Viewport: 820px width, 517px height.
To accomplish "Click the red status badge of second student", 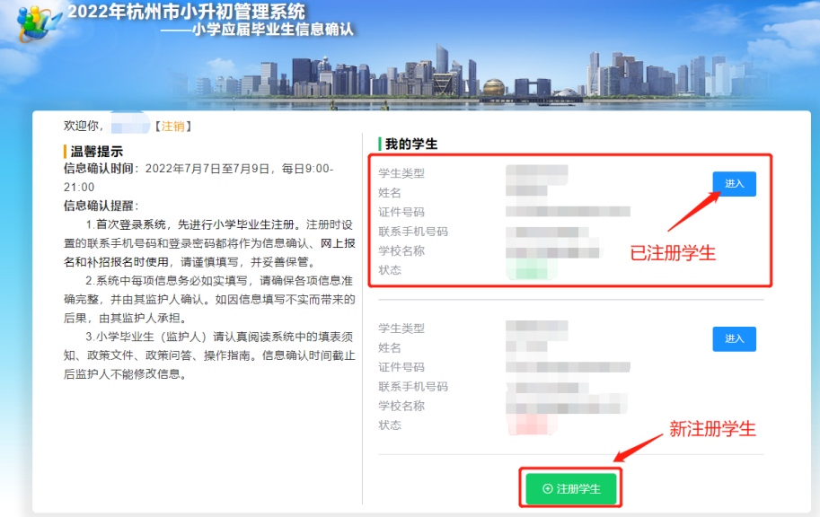I will [x=532, y=425].
